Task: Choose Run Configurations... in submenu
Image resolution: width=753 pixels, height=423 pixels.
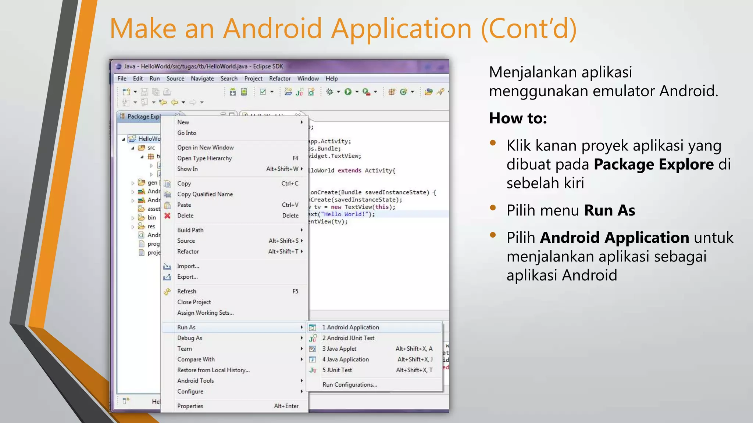Action: (x=374, y=384)
